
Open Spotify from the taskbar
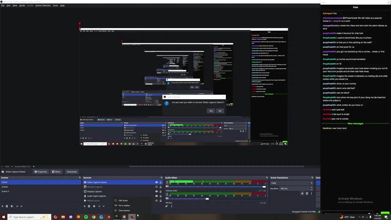(86, 217)
